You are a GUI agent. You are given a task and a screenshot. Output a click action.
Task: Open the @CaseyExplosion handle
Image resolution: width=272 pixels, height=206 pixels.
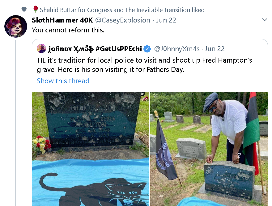click(x=123, y=20)
